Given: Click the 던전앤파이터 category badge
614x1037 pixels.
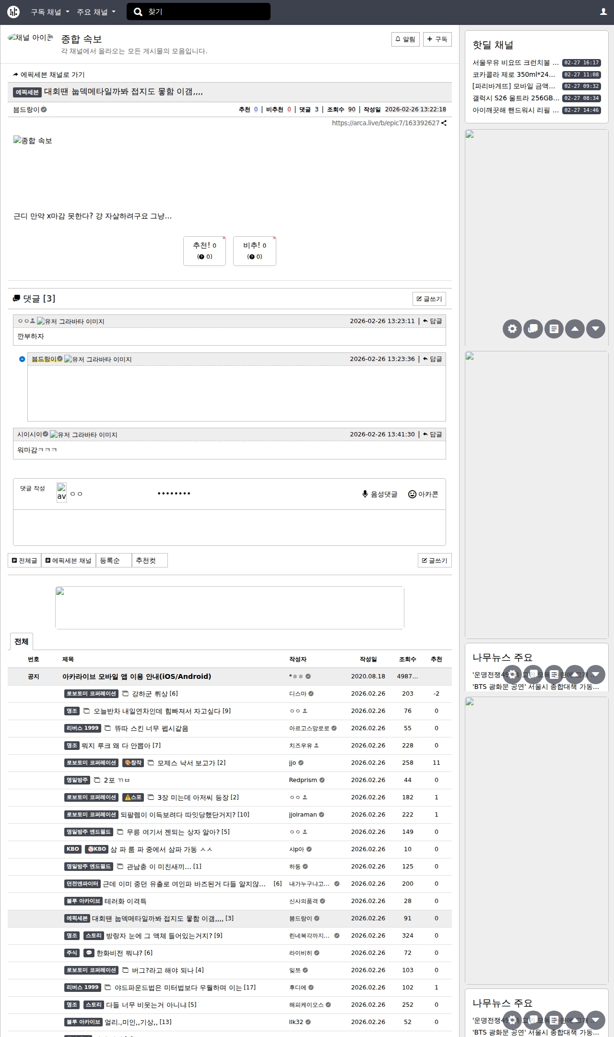Looking at the screenshot, I should click(83, 884).
